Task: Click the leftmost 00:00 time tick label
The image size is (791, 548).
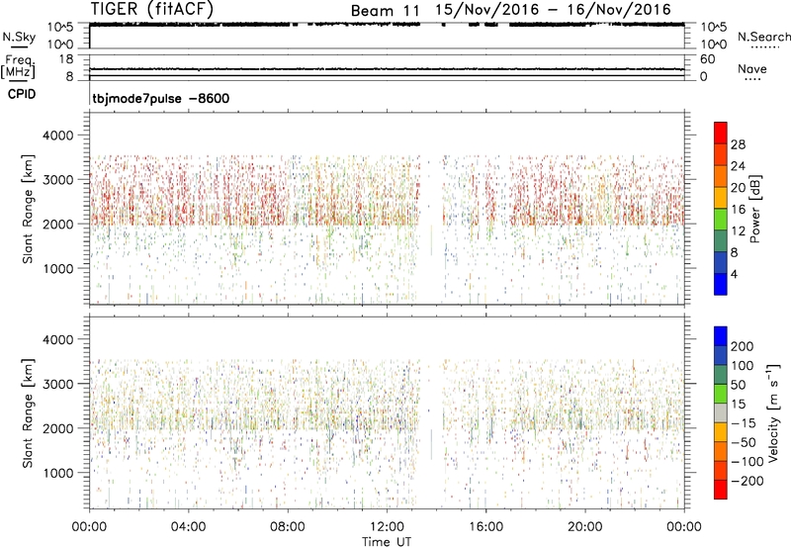Action: 89,527
